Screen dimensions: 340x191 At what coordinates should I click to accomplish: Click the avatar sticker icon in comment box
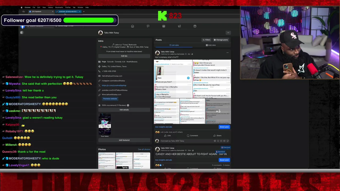(215, 141)
